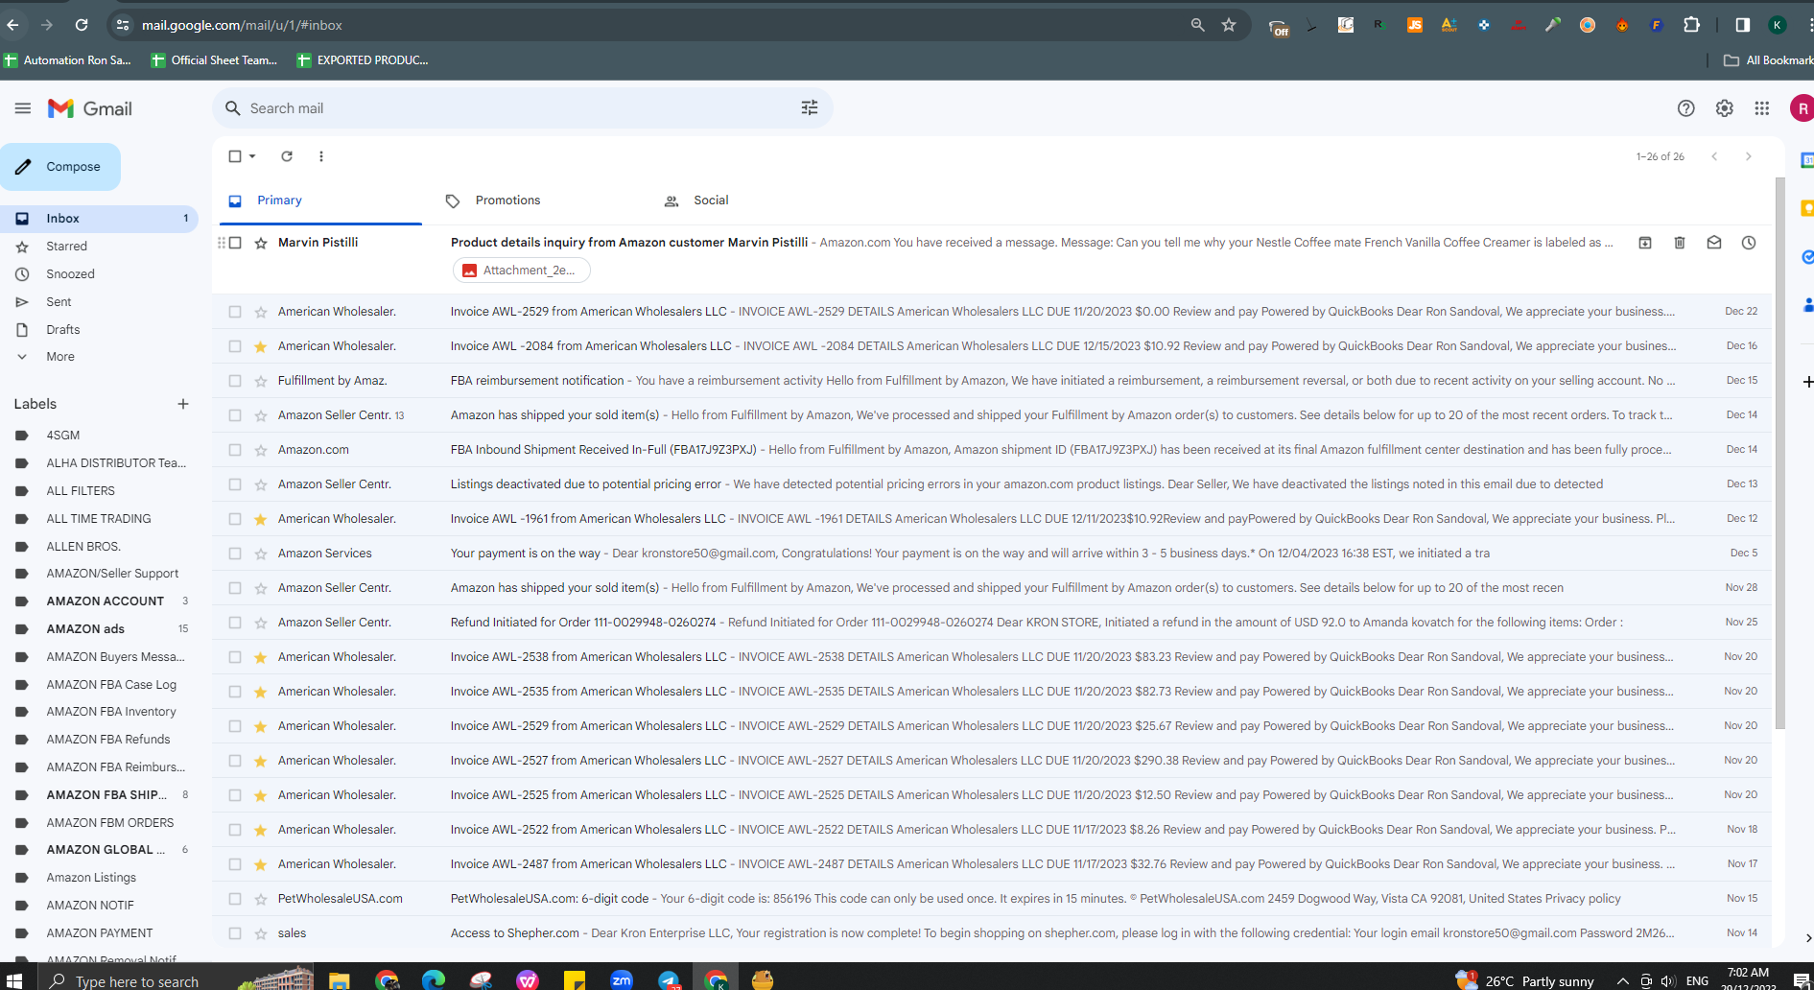Star the Amazon.com FBA Inbound Shipment email

260,450
